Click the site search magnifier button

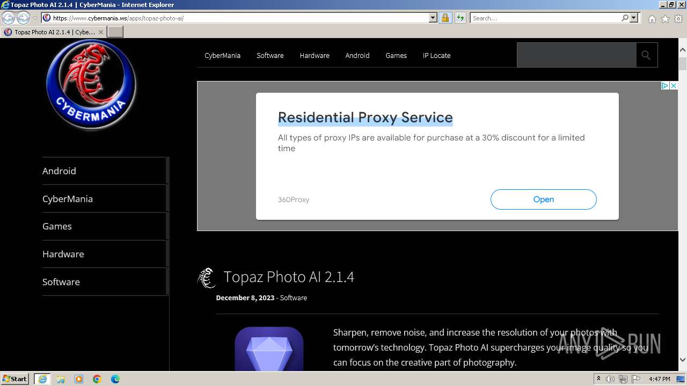click(x=646, y=55)
